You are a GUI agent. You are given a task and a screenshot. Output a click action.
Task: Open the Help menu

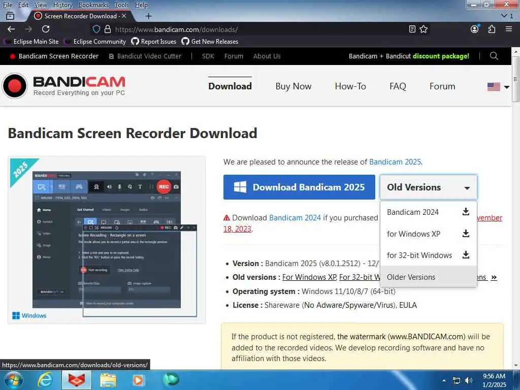pos(141,5)
